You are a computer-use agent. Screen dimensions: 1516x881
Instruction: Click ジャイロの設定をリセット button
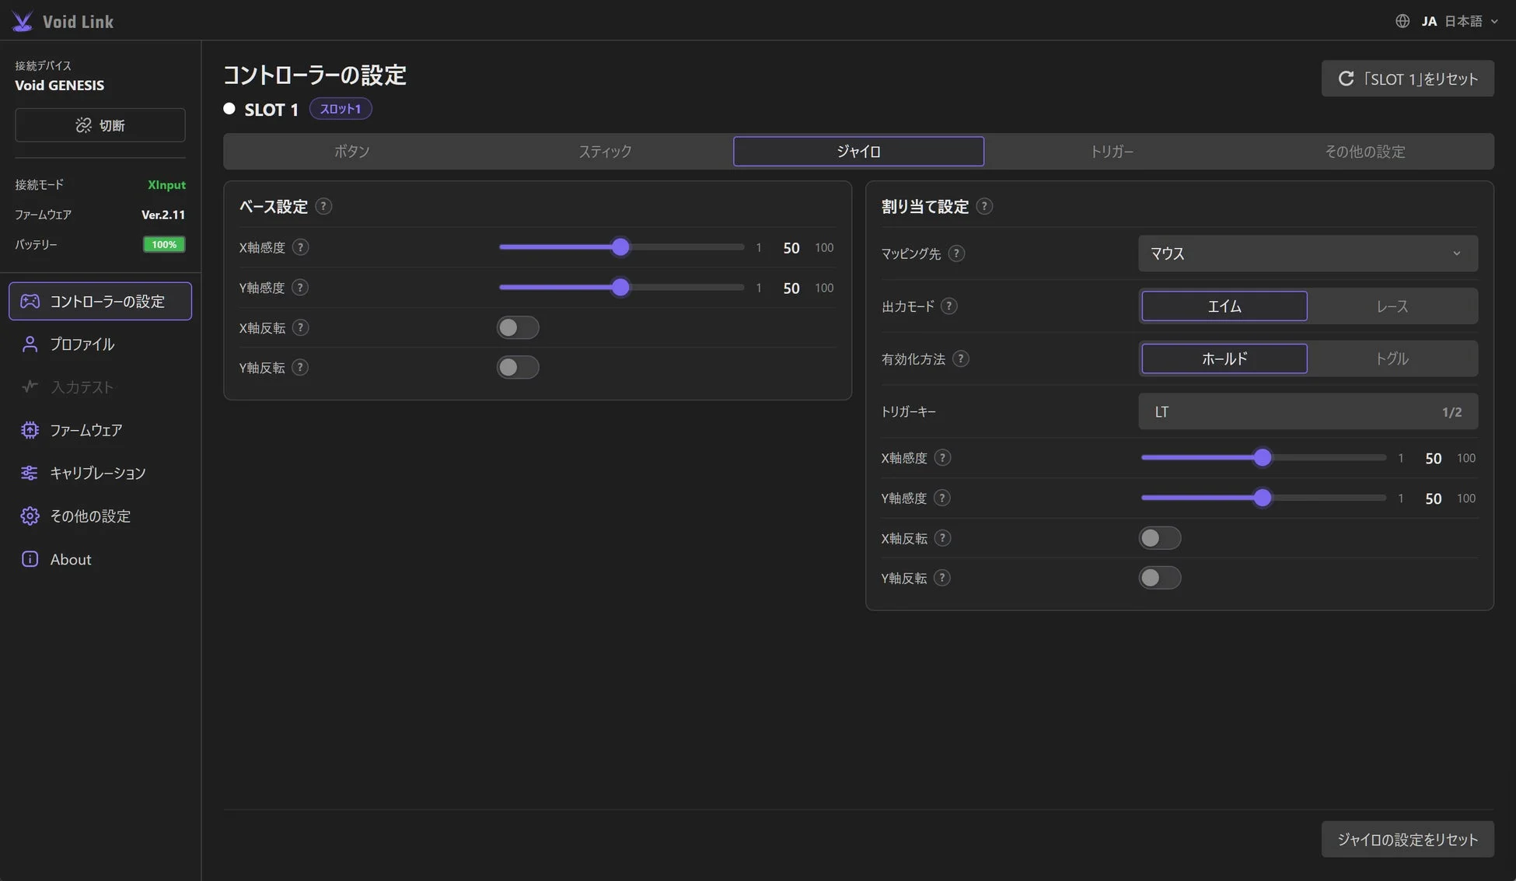point(1407,839)
